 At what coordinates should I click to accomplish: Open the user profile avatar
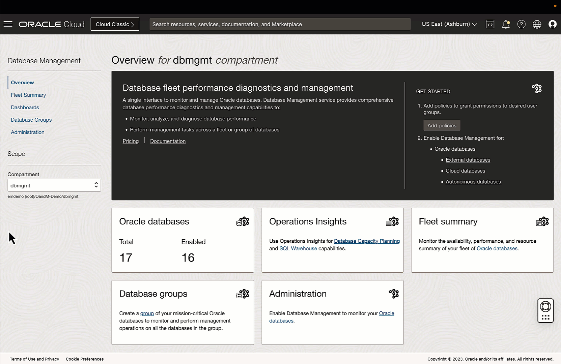(553, 24)
